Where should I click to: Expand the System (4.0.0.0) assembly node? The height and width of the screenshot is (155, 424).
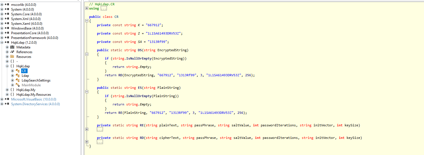[2, 9]
